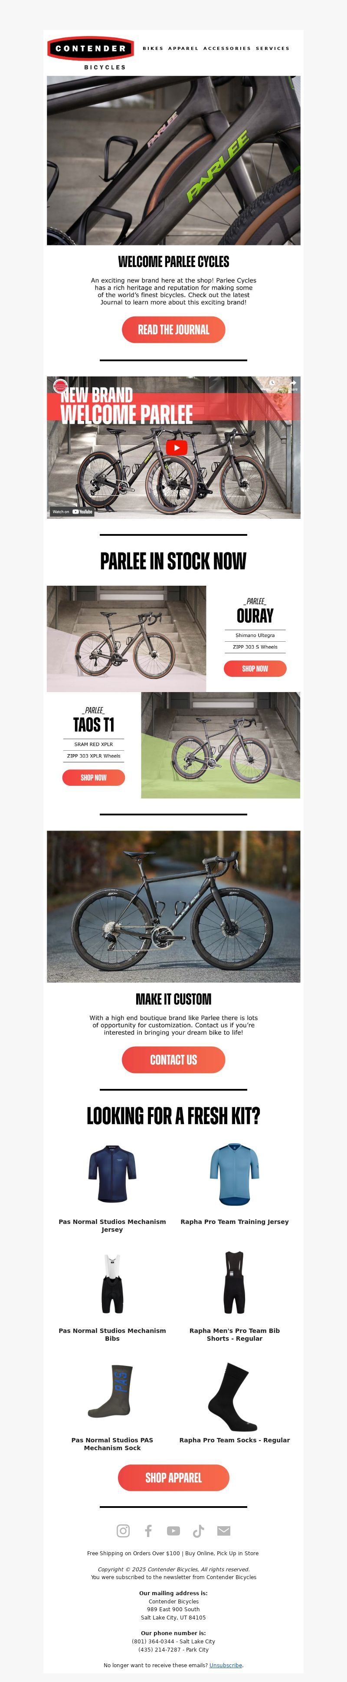Click the Shop Apparel button
The height and width of the screenshot is (1682, 347).
tap(173, 1478)
